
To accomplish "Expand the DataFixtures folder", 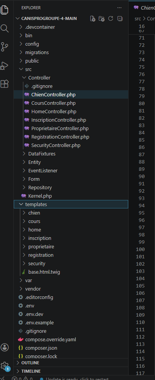I will 71,154.
